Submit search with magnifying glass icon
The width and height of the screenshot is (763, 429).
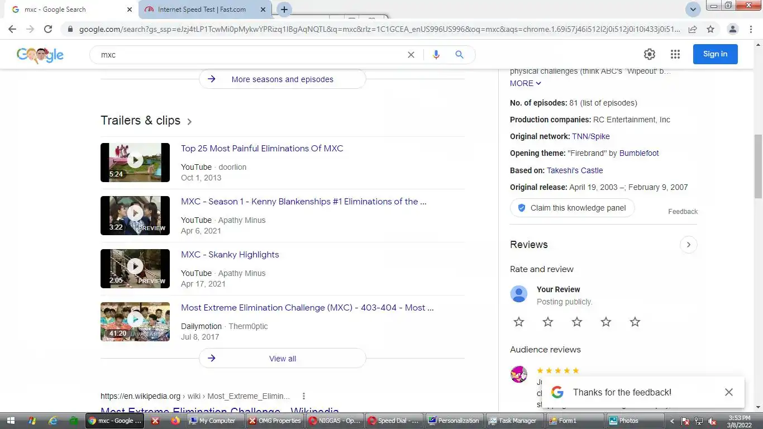pos(459,55)
